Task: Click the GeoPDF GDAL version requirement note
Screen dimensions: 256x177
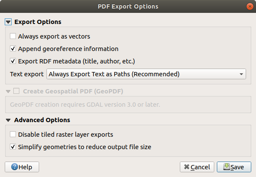Action: coord(85,105)
